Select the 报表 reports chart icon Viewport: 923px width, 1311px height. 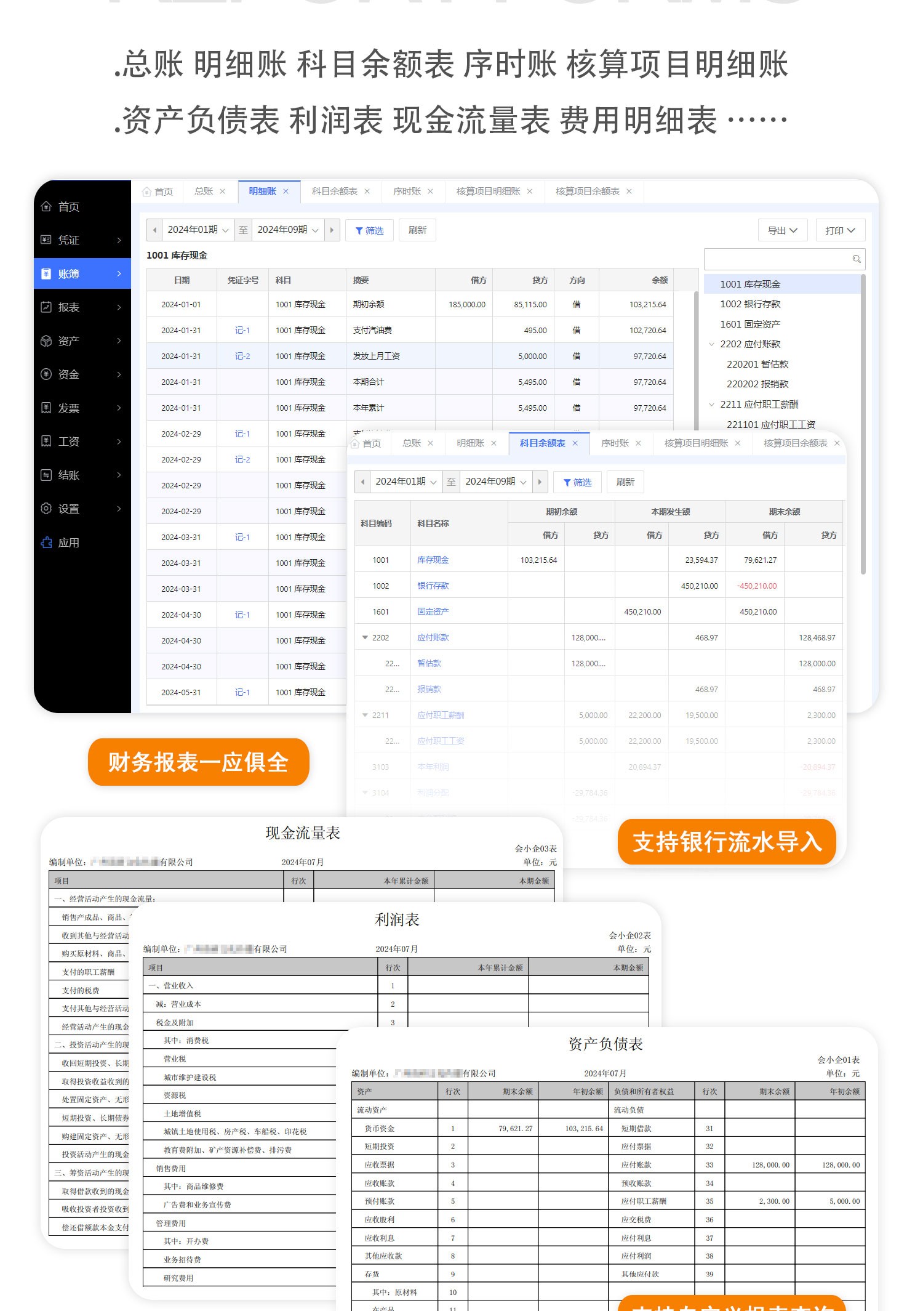click(x=46, y=307)
